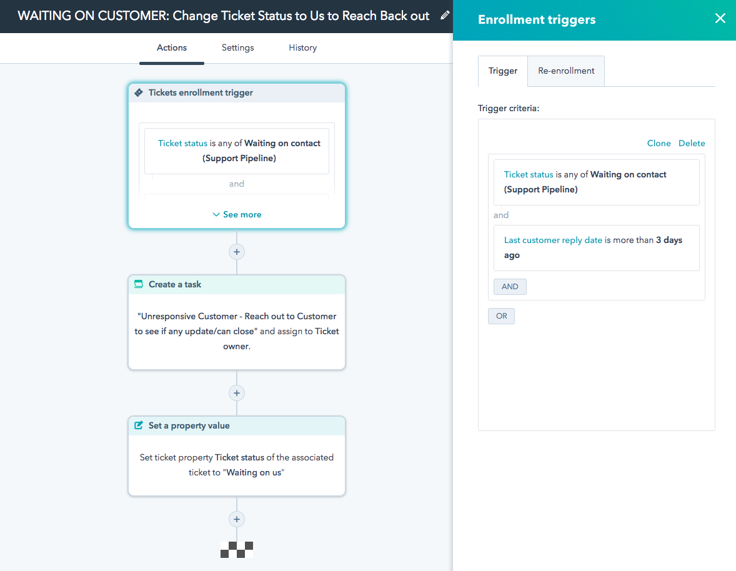Add action after Set a property value
Screen dimensions: 736x571
[237, 519]
